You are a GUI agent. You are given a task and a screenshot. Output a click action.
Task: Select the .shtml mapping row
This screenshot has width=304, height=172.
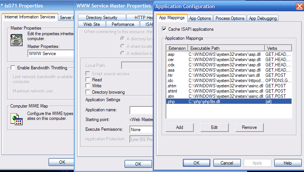click(229, 91)
